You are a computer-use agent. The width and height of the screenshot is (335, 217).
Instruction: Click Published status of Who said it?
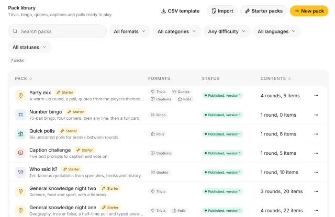coord(222,172)
